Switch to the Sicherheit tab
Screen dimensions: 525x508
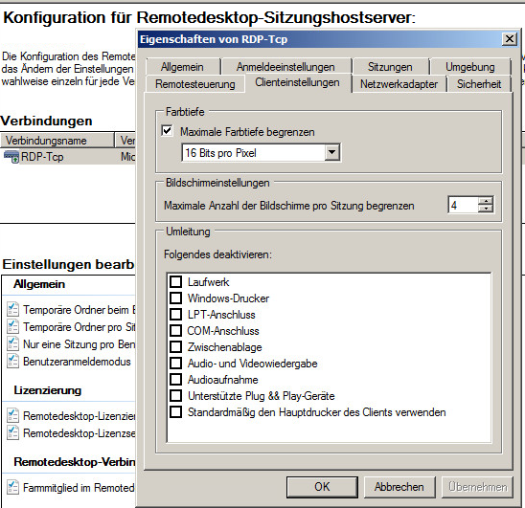pos(479,84)
